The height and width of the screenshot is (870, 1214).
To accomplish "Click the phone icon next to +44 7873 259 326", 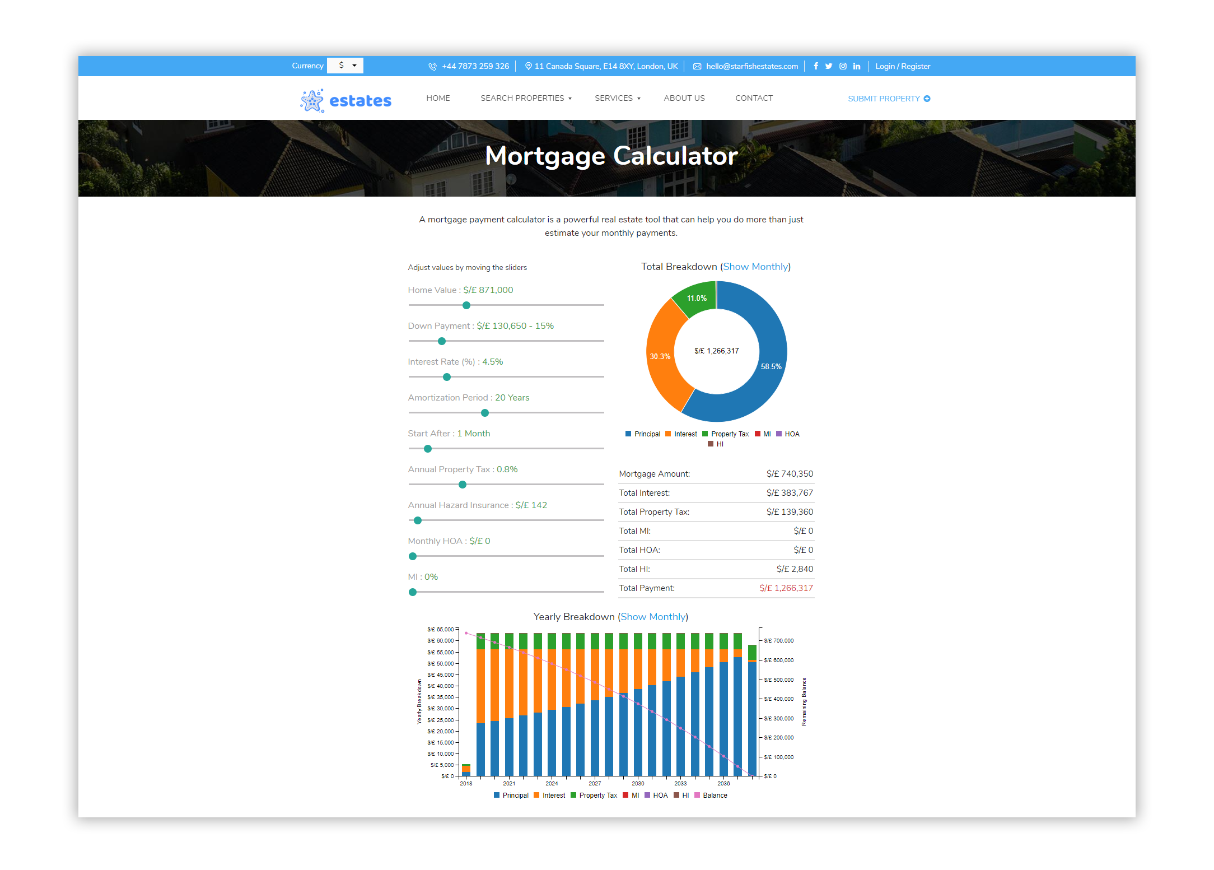I will pos(432,66).
